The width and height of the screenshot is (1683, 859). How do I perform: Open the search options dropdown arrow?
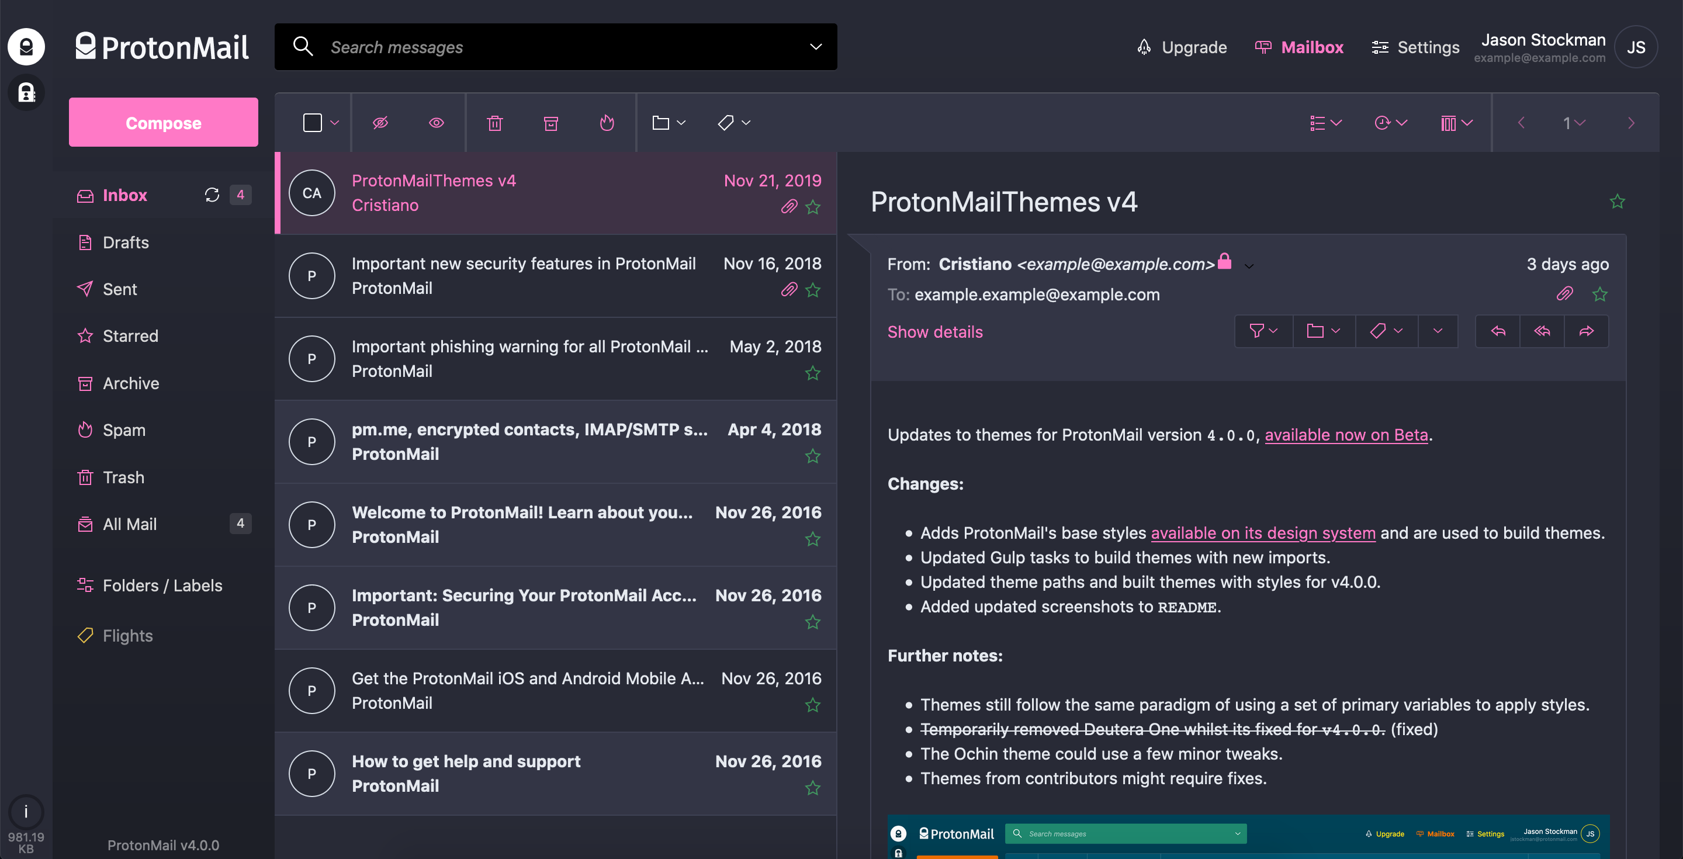coord(815,47)
